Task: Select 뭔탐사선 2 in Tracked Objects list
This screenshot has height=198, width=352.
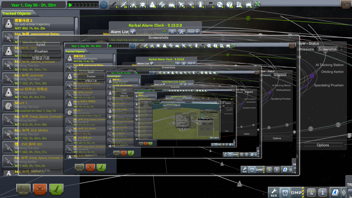Action: [x=38, y=24]
